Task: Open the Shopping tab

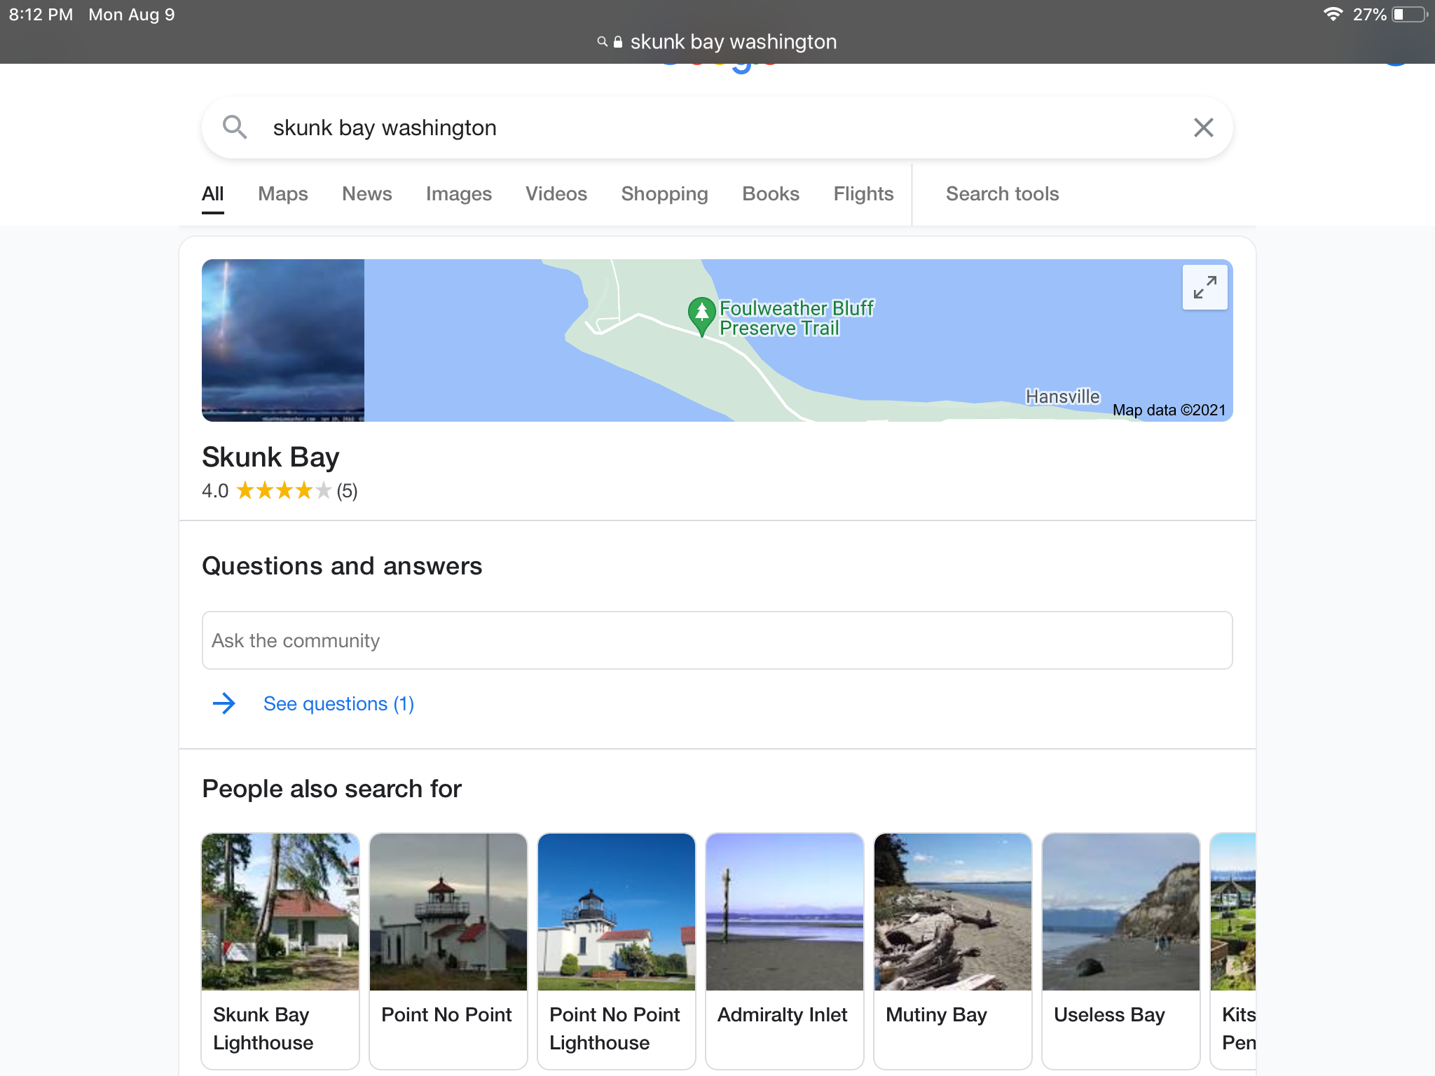Action: pyautogui.click(x=664, y=194)
